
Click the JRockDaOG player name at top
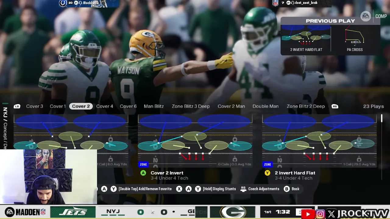point(91,3)
